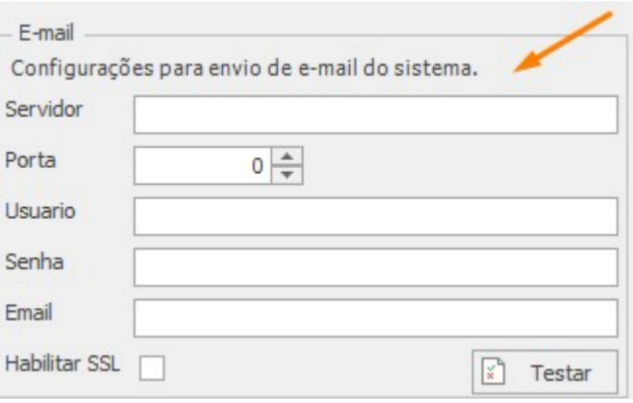Click into the Porta number field

202,167
